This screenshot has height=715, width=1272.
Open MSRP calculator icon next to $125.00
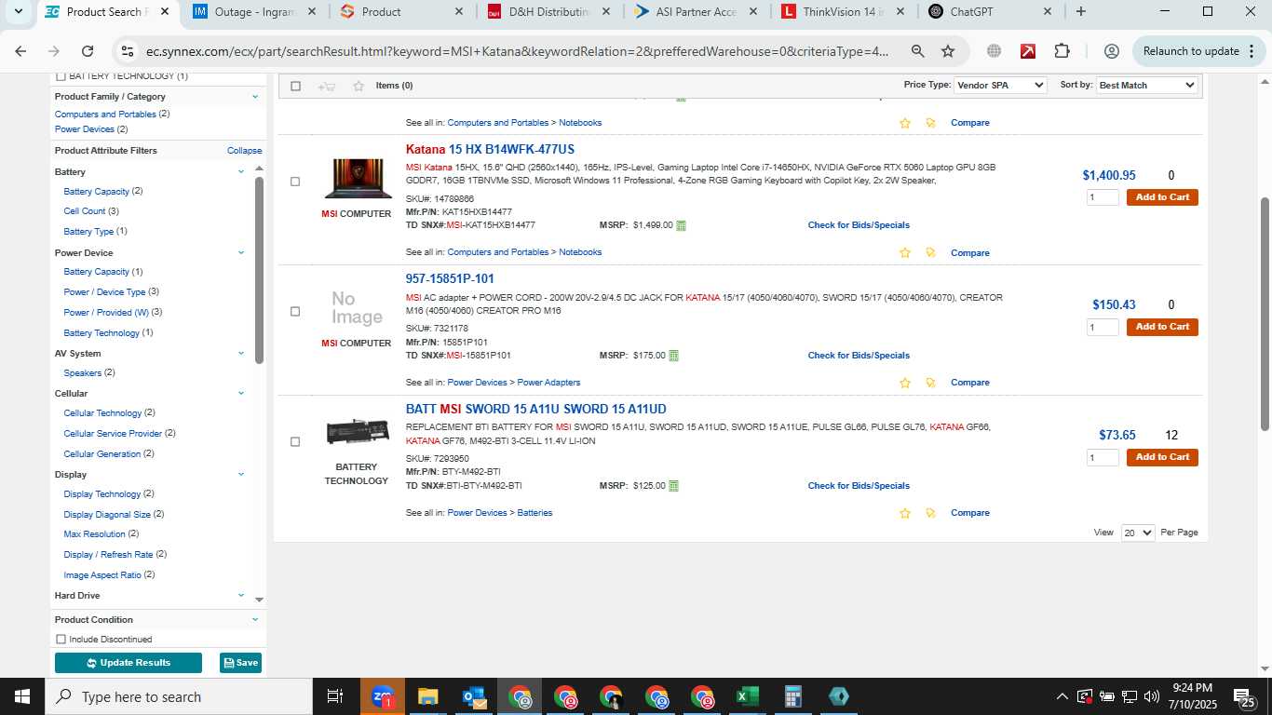[x=673, y=486]
